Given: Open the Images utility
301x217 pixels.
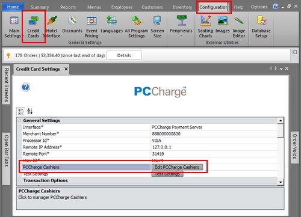Looking at the screenshot, I should tap(222, 25).
